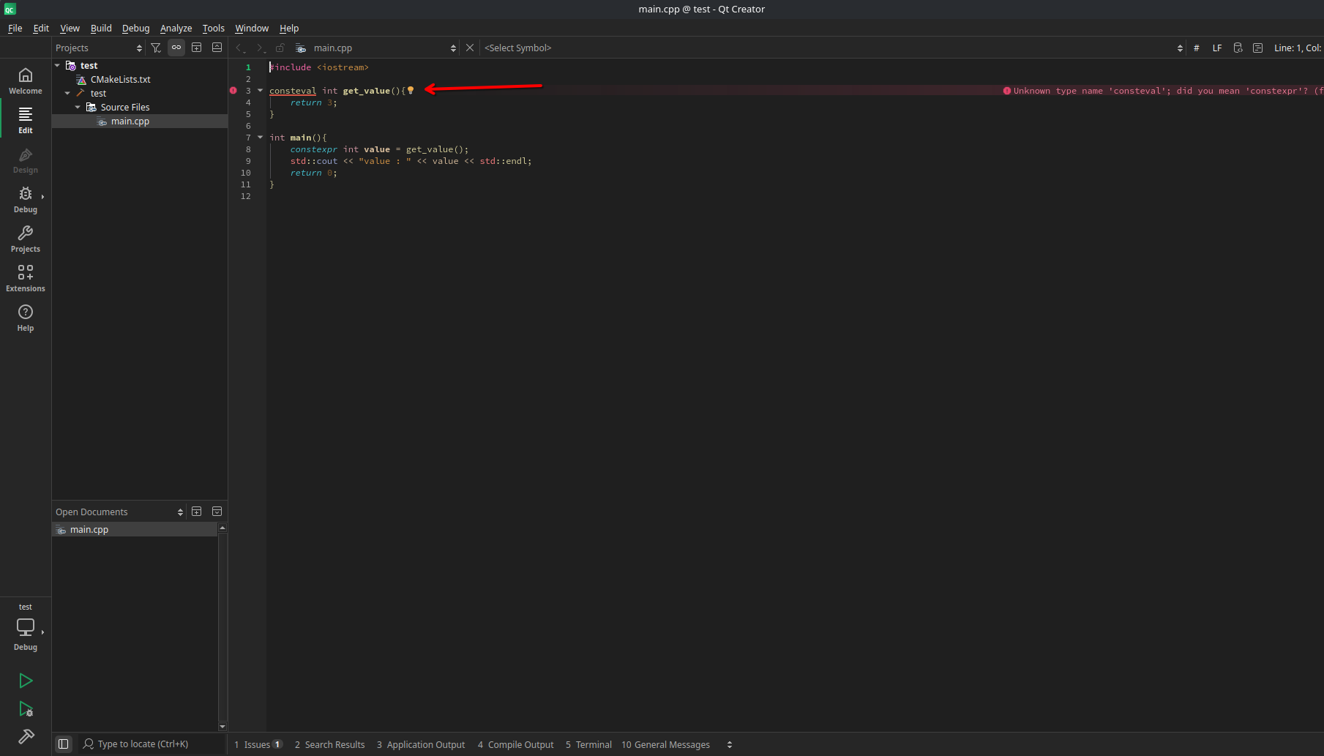Open the Edit menu
Screen dimensions: 1324x756
[x=41, y=28]
